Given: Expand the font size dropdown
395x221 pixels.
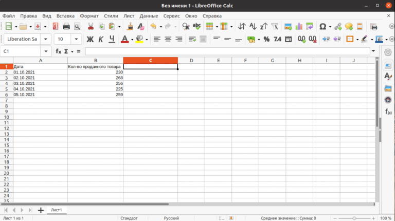Looking at the screenshot, I should pos(77,39).
